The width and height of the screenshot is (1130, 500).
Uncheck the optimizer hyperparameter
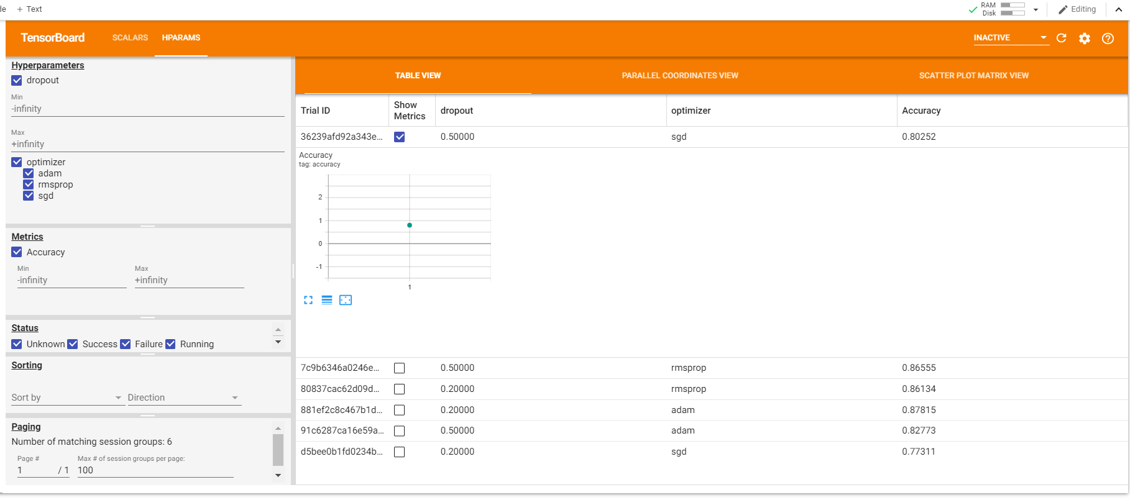[17, 162]
